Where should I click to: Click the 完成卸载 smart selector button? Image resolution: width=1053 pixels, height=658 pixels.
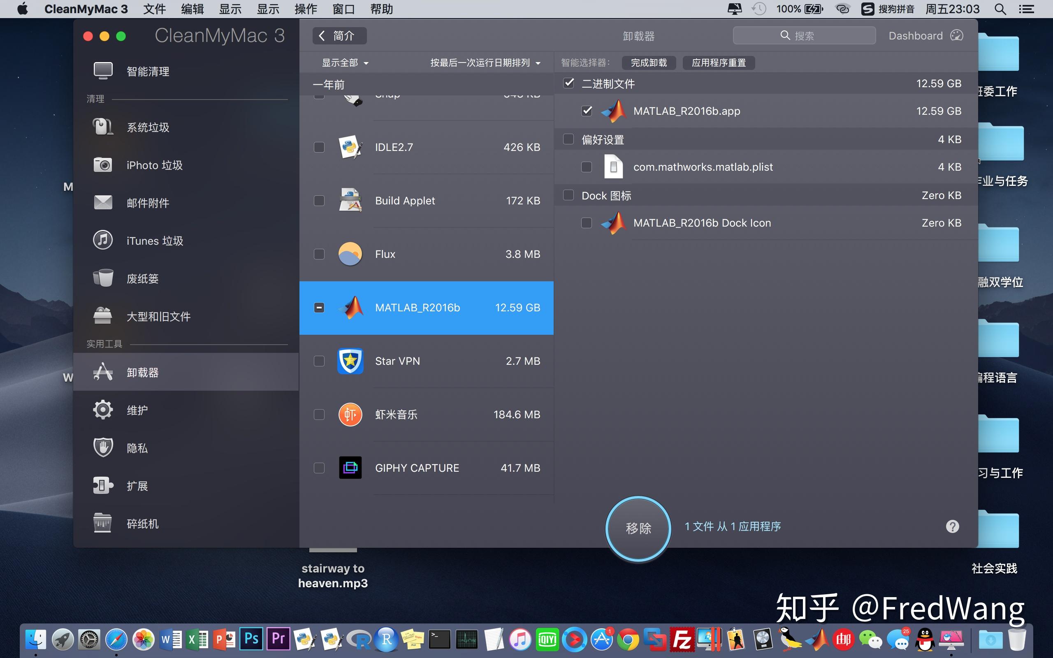(x=649, y=63)
